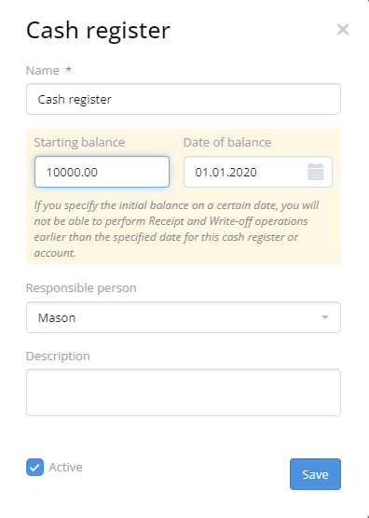Viewport: 369px width, 518px height.
Task: Click the Responsible person label
Action: [x=81, y=288]
